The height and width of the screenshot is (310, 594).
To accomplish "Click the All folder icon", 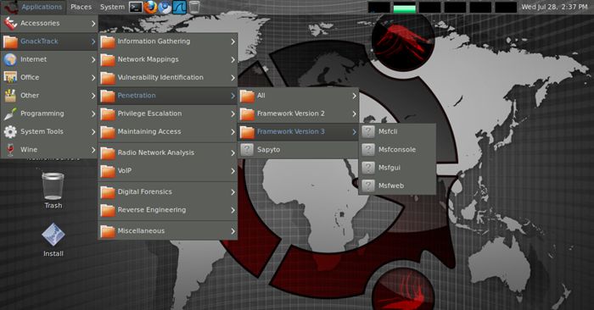I will pyautogui.click(x=247, y=96).
